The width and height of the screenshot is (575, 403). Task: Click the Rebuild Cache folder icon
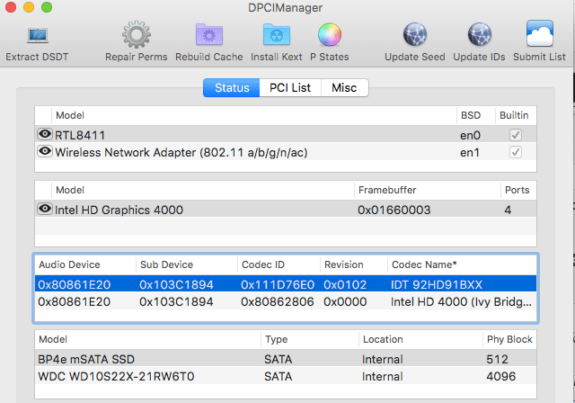click(x=210, y=36)
